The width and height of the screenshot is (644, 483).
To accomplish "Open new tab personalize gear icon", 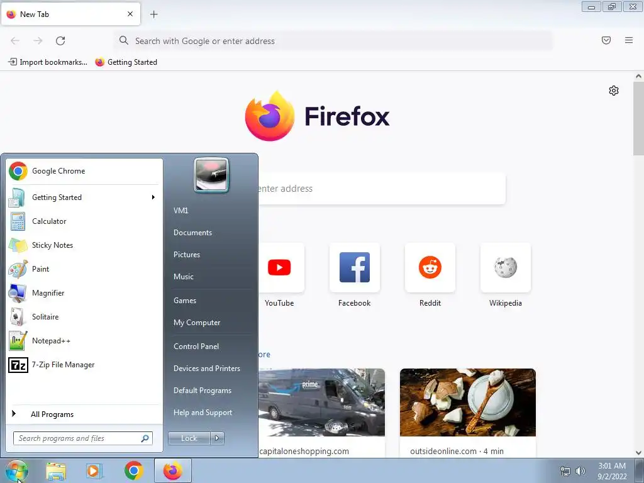I will tap(614, 91).
